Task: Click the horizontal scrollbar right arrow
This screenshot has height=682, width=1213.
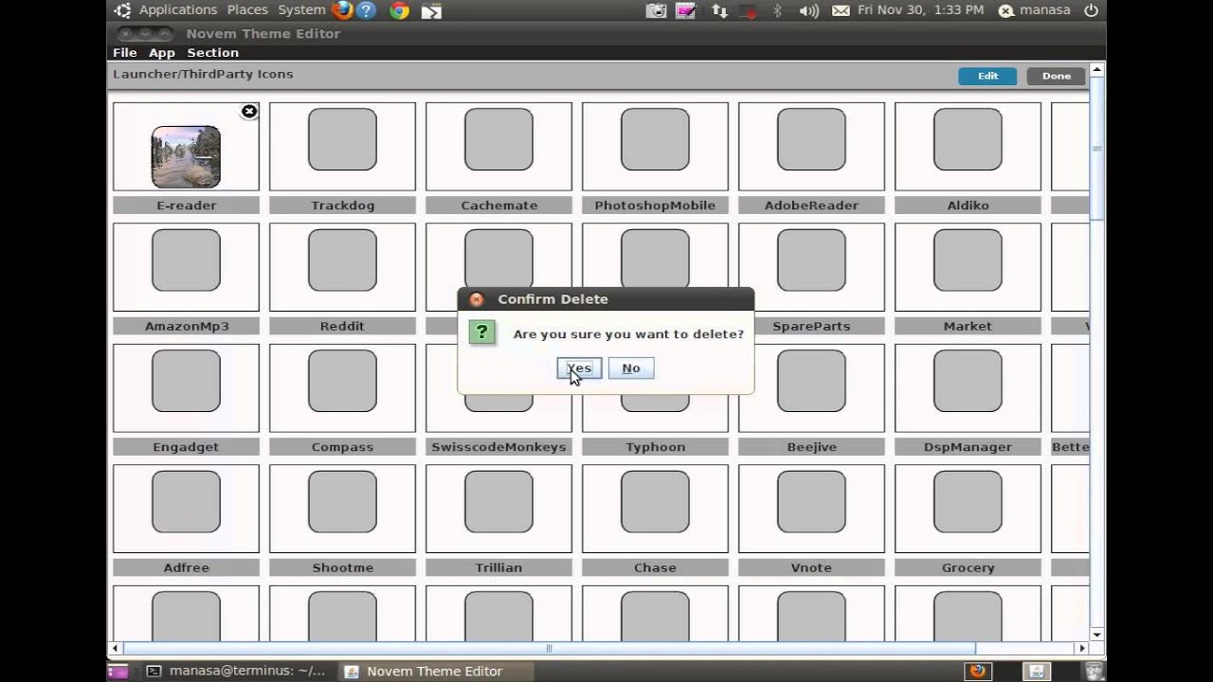Action: pos(1081,649)
